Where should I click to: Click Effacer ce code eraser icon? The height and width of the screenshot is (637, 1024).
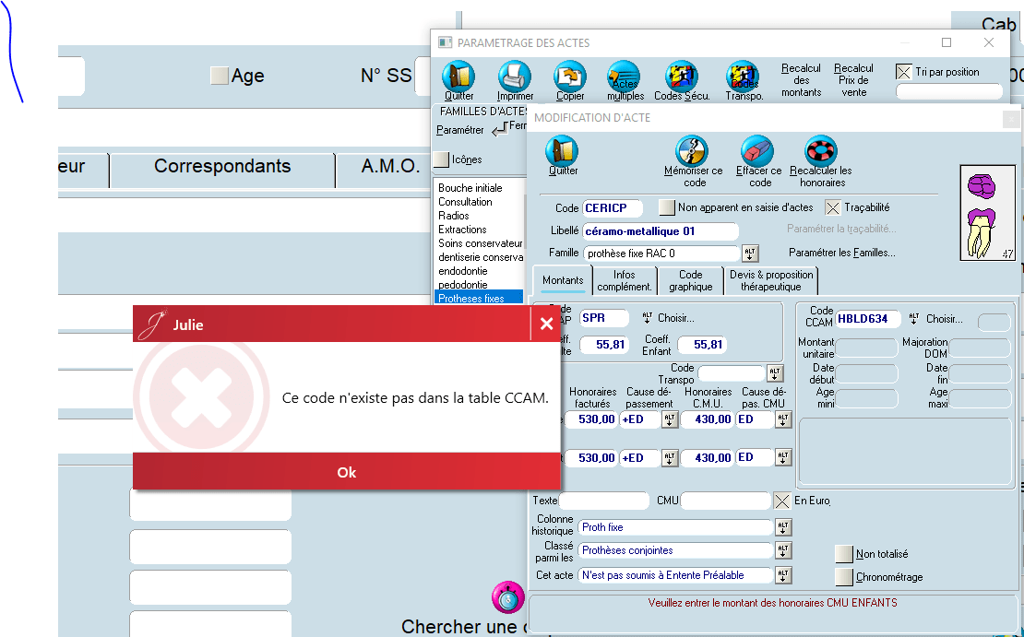pos(757,151)
